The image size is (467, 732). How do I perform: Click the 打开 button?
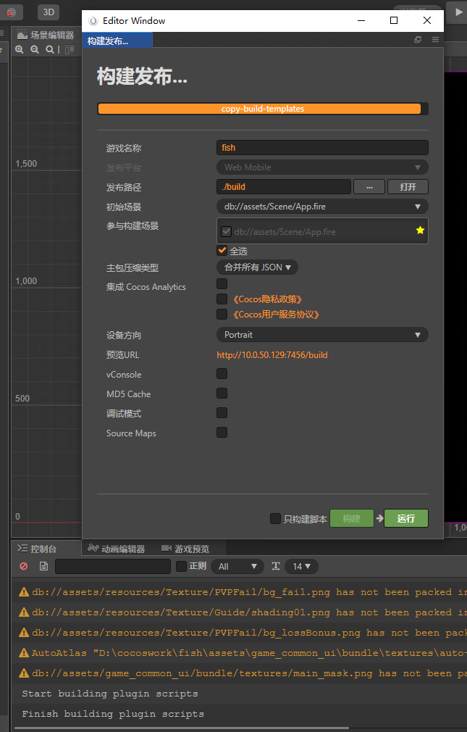tap(408, 187)
